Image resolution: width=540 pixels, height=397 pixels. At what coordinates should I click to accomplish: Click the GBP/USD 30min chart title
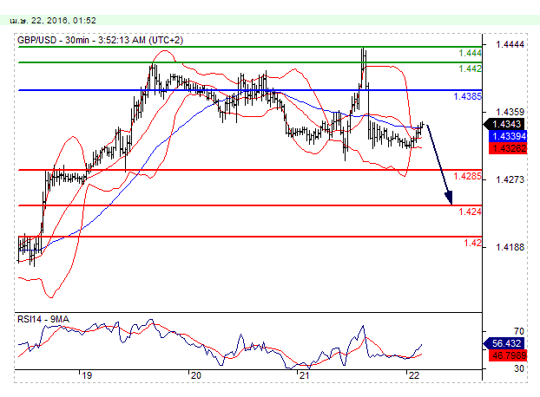[x=105, y=39]
